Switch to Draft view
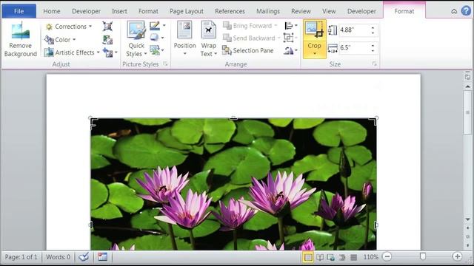The image size is (474, 266). tap(353, 257)
